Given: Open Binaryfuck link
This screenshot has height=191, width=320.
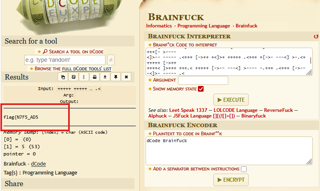Looking at the screenshot, I should (253, 116).
